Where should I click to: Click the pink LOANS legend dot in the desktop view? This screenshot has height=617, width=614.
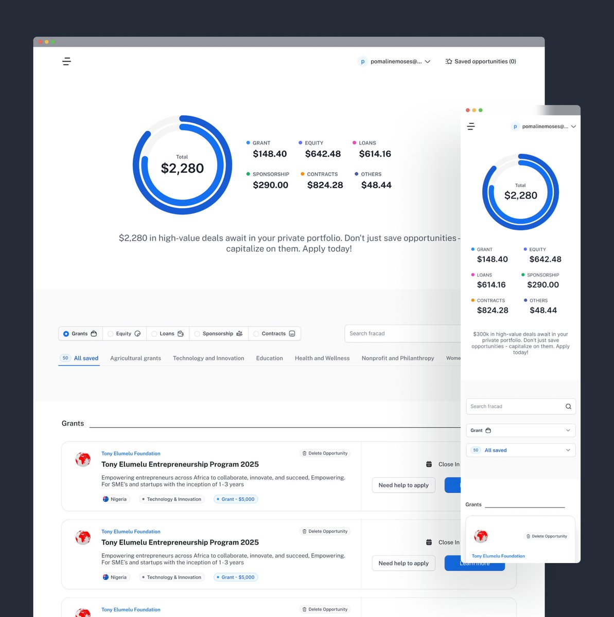[x=354, y=142]
